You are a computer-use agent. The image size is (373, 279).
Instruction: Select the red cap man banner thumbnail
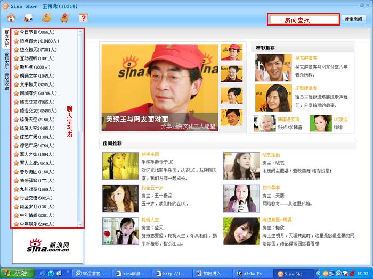[231, 52]
